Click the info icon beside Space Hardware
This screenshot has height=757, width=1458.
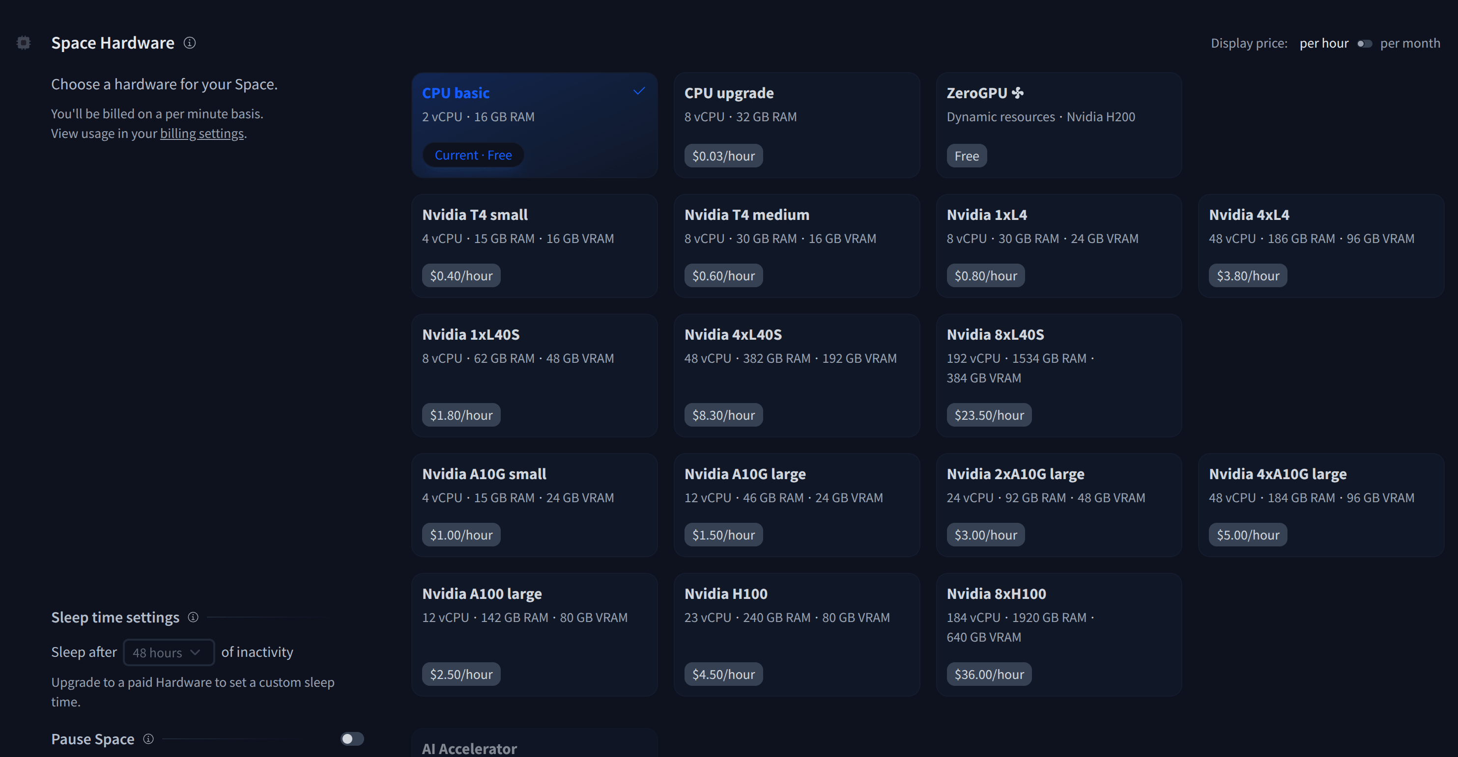pos(190,43)
